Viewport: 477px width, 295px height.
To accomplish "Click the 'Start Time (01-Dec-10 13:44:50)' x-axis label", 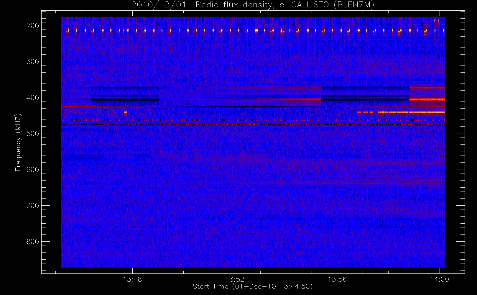I will tap(253, 286).
